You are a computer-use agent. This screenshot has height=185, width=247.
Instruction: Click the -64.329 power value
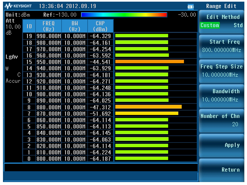tap(100, 36)
